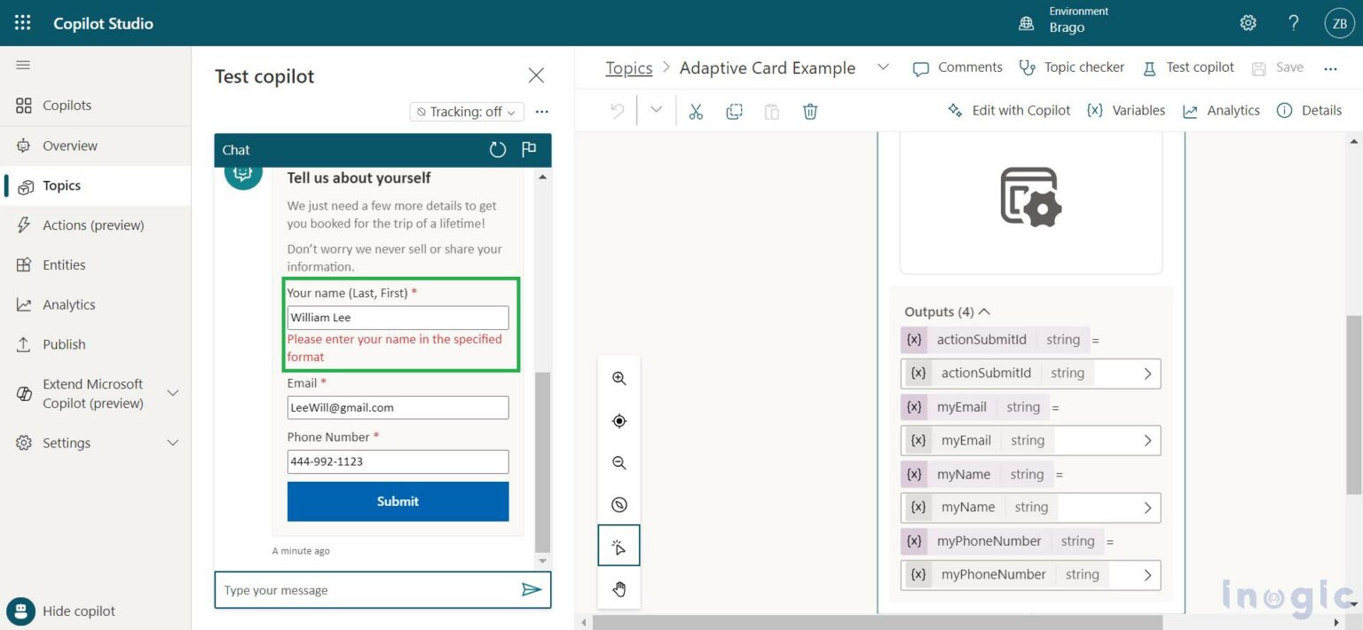Screen dimensions: 1363x630
Task: Open the Topics breadcrumb link
Action: click(x=628, y=67)
